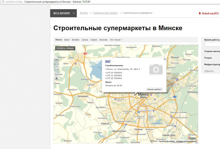Image resolution: width=220 pixels, height=149 pixels.
Task: Click the Озерцо label on the map
Action: click(x=105, y=124)
